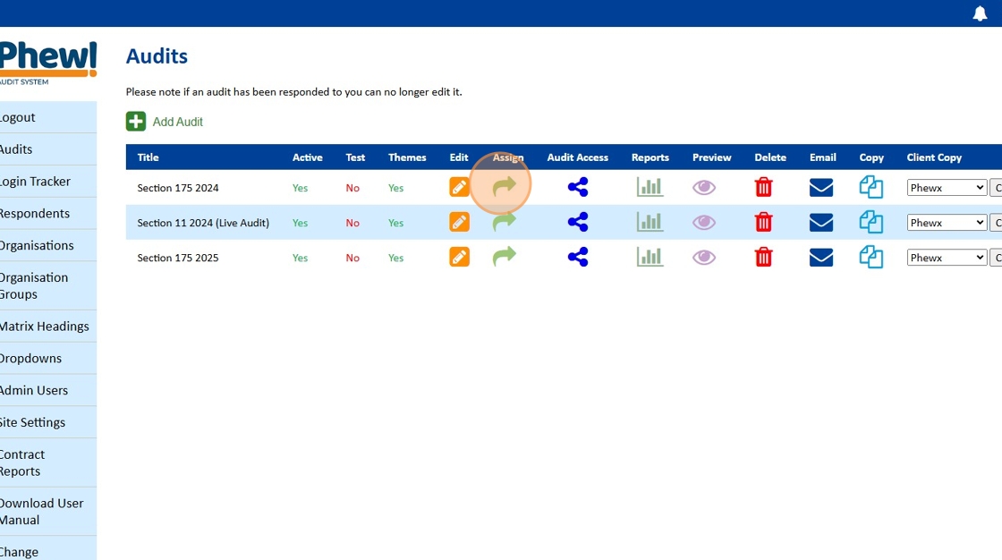View Reports chart for Section 175 2024
The image size is (1002, 560).
[650, 187]
